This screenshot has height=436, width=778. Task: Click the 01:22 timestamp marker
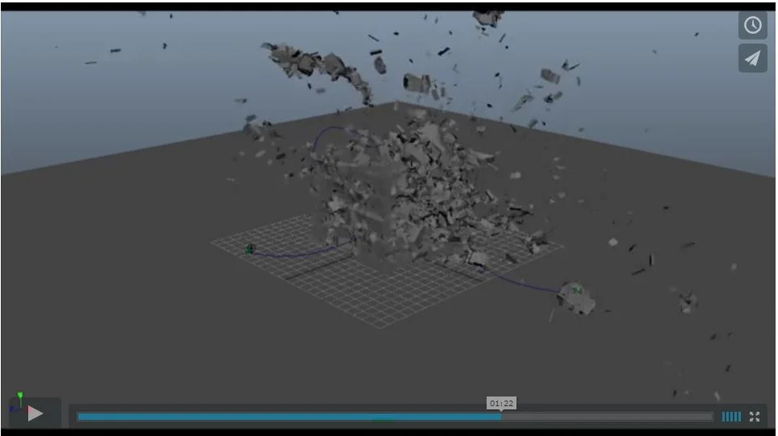click(x=502, y=403)
